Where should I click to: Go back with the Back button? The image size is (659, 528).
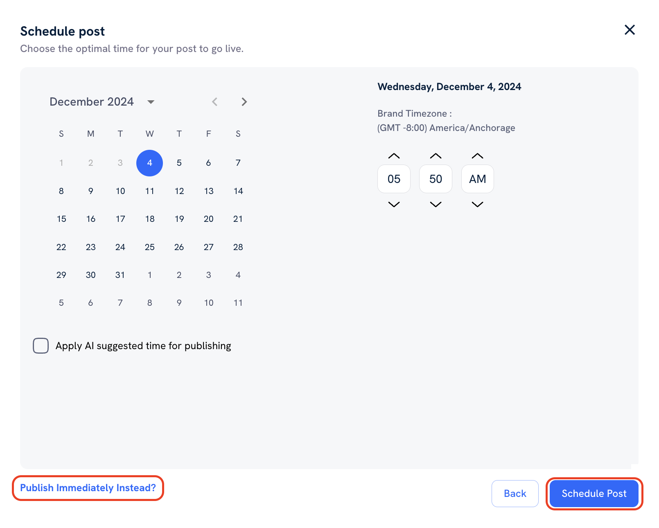coord(515,494)
